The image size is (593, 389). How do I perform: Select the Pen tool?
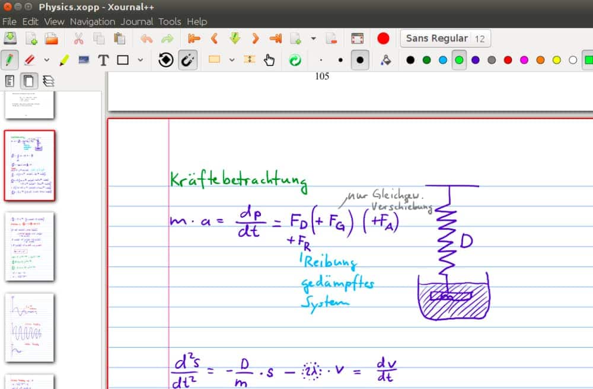pos(10,60)
